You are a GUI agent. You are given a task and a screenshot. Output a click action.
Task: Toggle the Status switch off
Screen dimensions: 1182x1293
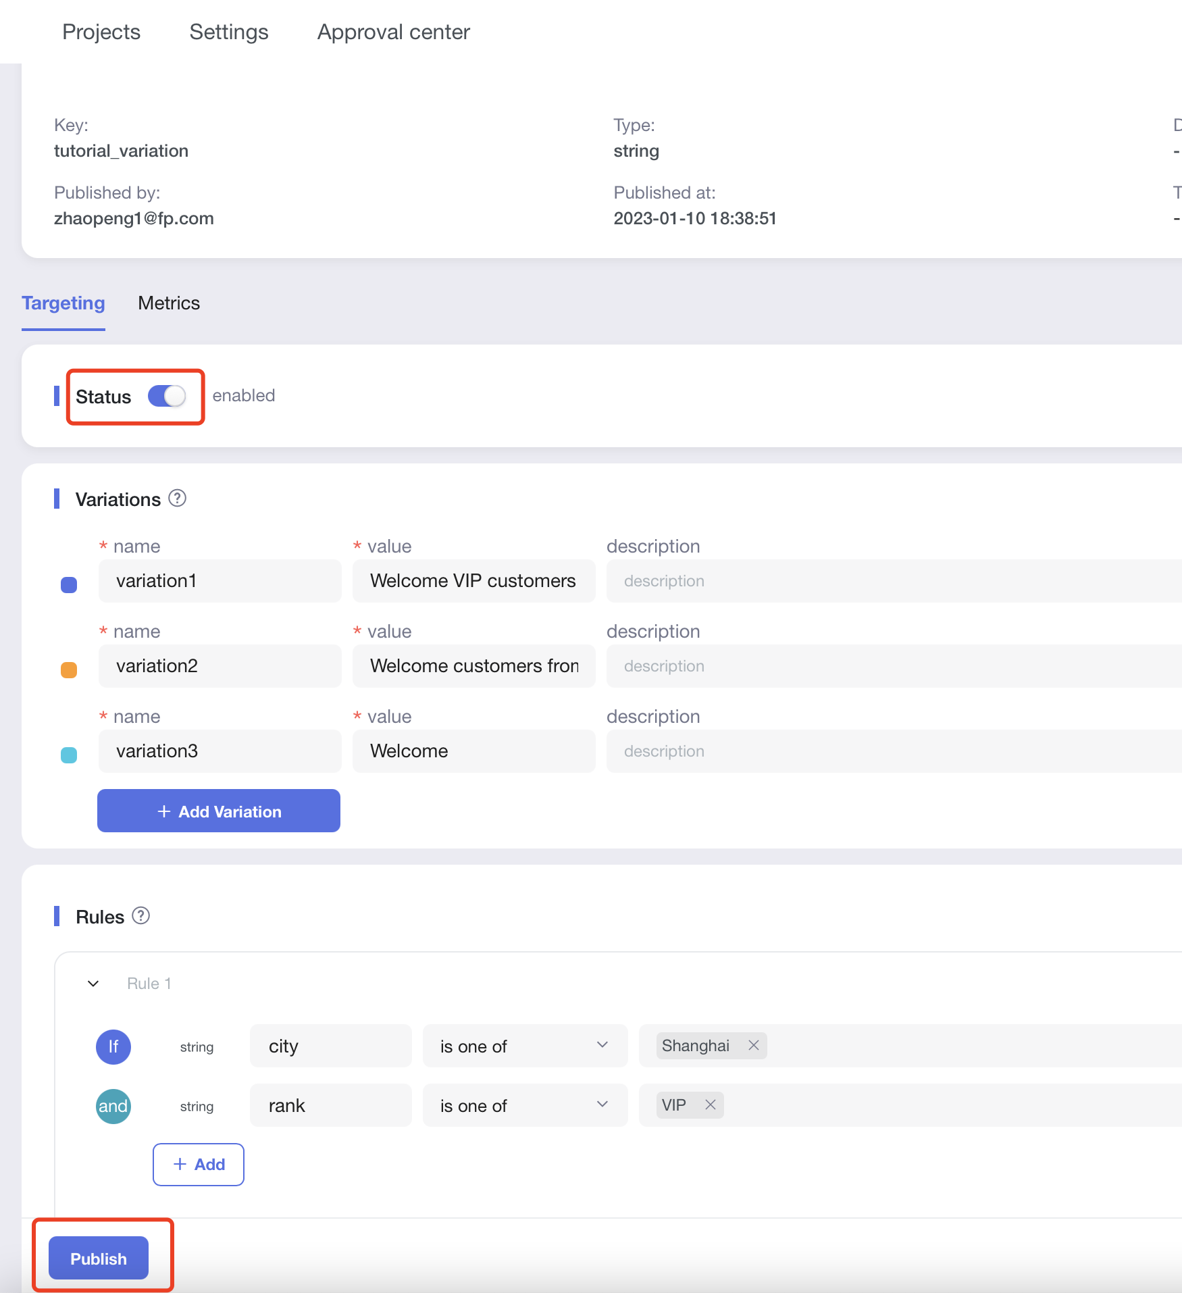click(x=167, y=396)
